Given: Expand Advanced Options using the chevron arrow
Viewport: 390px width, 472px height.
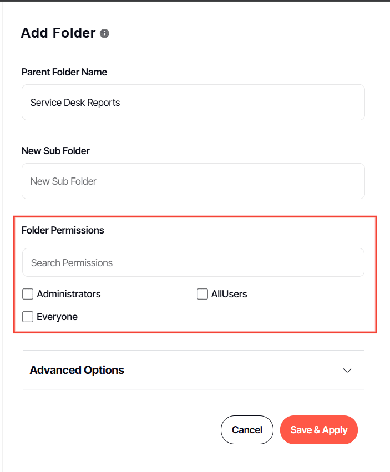Looking at the screenshot, I should point(347,371).
